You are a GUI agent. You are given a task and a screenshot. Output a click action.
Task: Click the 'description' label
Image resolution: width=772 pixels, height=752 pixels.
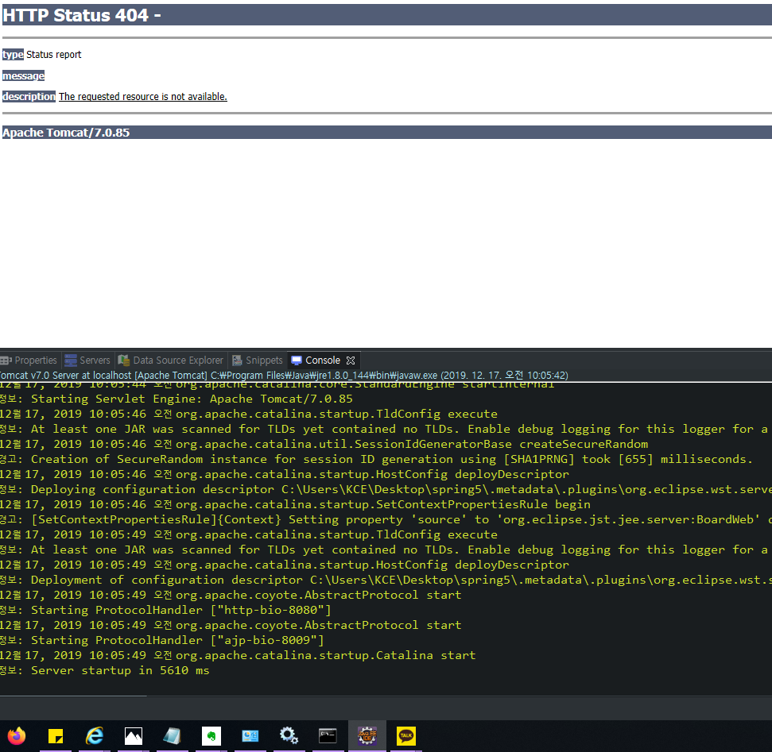tap(29, 96)
